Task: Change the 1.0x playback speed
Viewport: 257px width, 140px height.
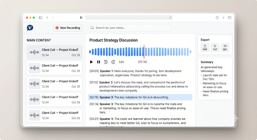Action: (x=121, y=62)
